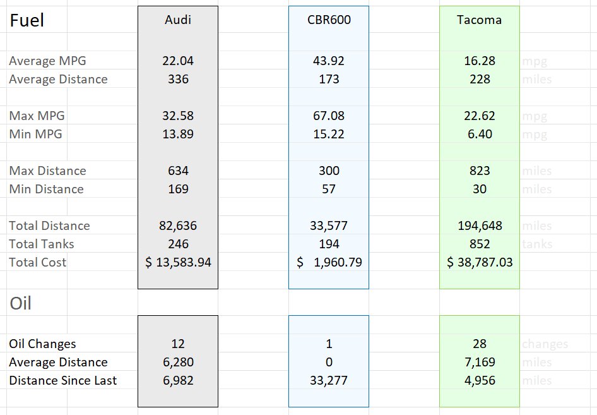
Task: Click Audi total cost $13,583.94
Action: 178,262
